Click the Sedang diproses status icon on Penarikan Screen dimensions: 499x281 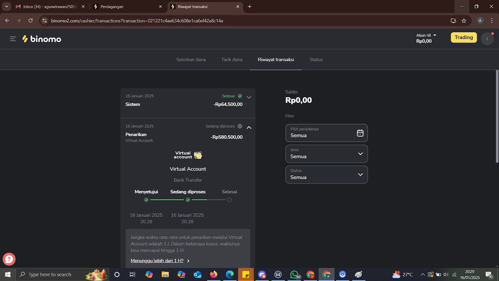coord(240,126)
